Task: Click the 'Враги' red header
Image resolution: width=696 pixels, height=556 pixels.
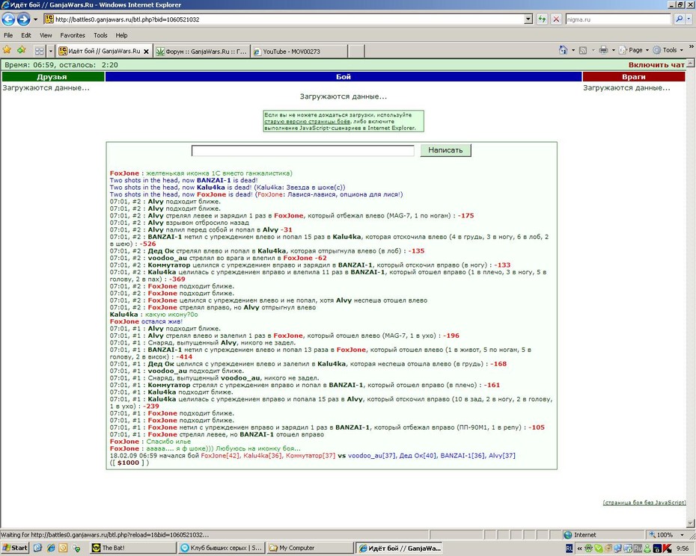Action: 633,77
